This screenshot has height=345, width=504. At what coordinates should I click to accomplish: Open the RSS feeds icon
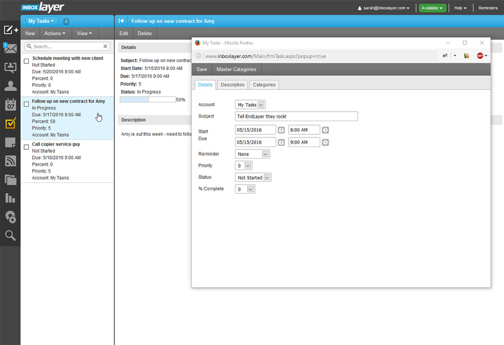pyautogui.click(x=10, y=161)
